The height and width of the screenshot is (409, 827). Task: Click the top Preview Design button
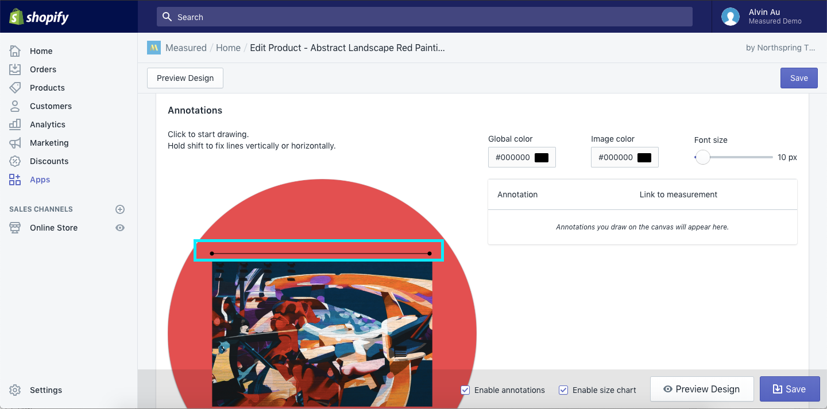pos(185,78)
